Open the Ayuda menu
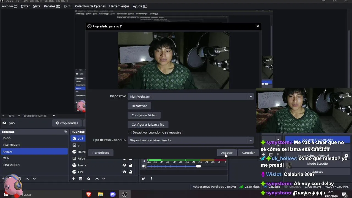Viewport: 352px width, 198px height. [x=140, y=6]
